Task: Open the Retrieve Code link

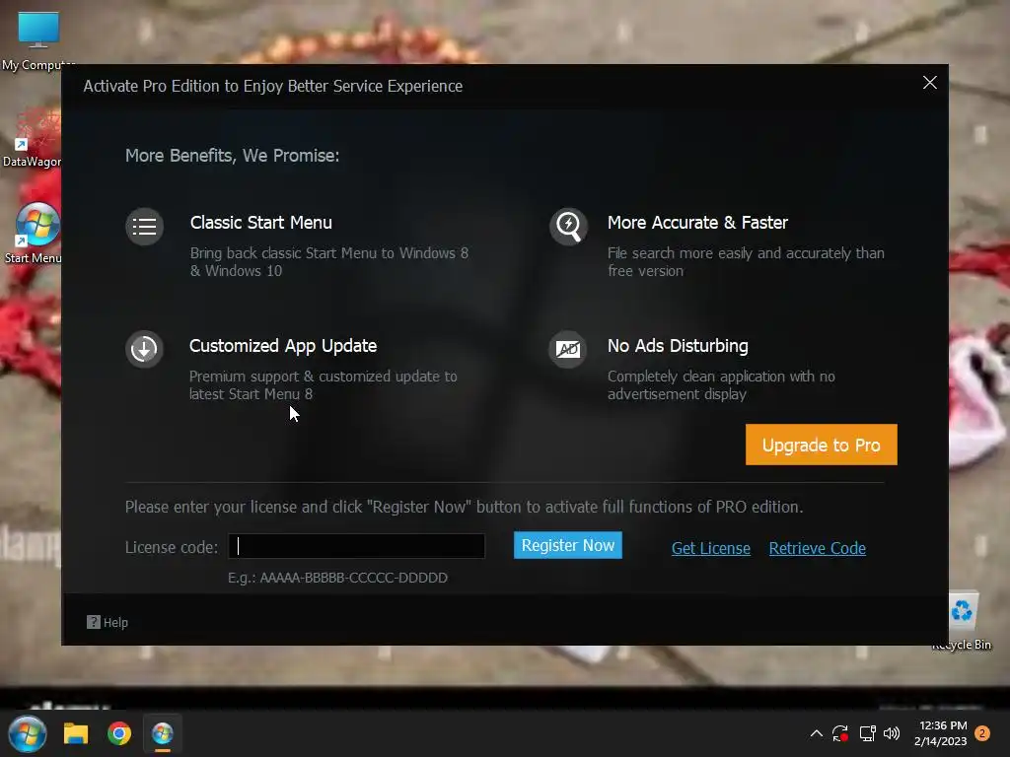Action: [818, 548]
